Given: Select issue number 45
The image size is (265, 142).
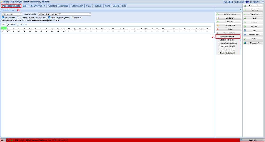Looking at the screenshot, I should coord(36,31).
